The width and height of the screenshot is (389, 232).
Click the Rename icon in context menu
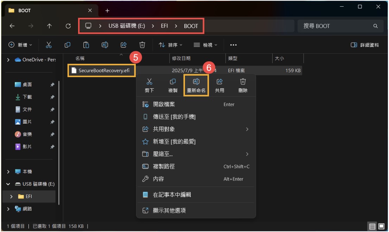point(196,82)
